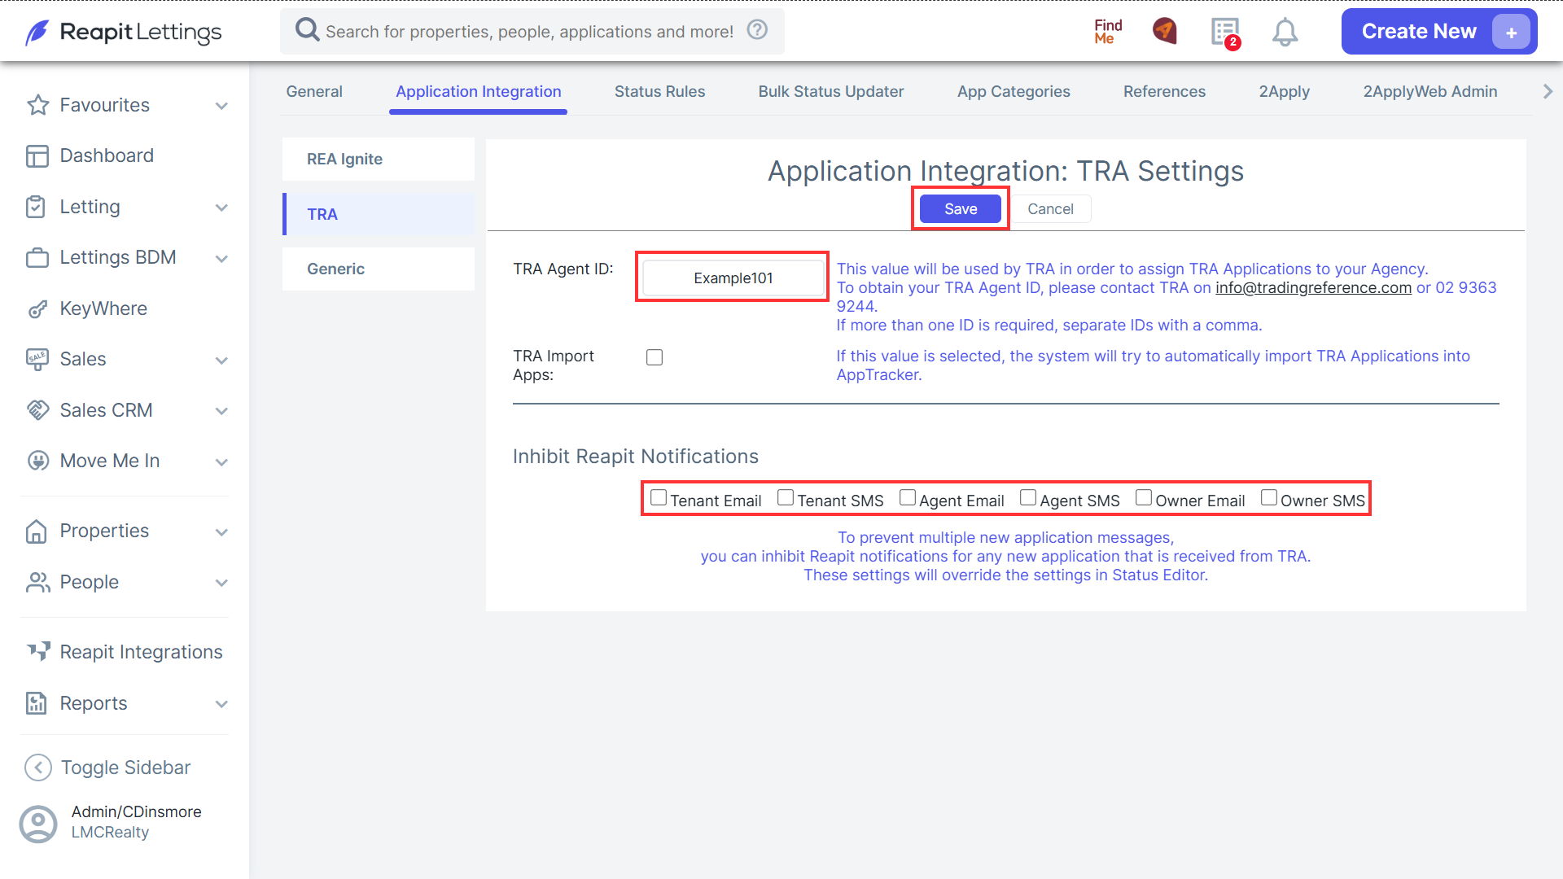Check the Agent Email box
Screen dimensions: 1563x879
click(908, 497)
